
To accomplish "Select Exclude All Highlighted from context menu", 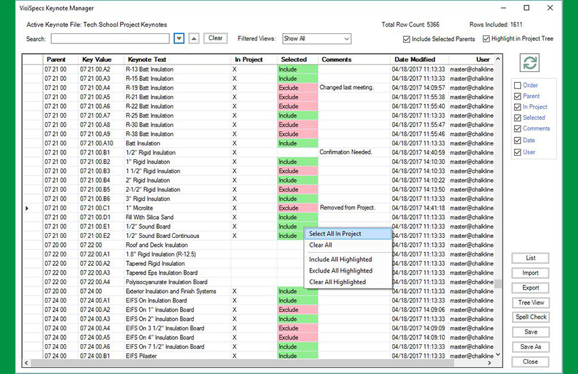I will [x=340, y=271].
